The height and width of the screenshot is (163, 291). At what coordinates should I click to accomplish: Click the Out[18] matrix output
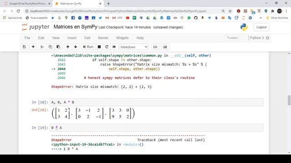tap(93, 113)
